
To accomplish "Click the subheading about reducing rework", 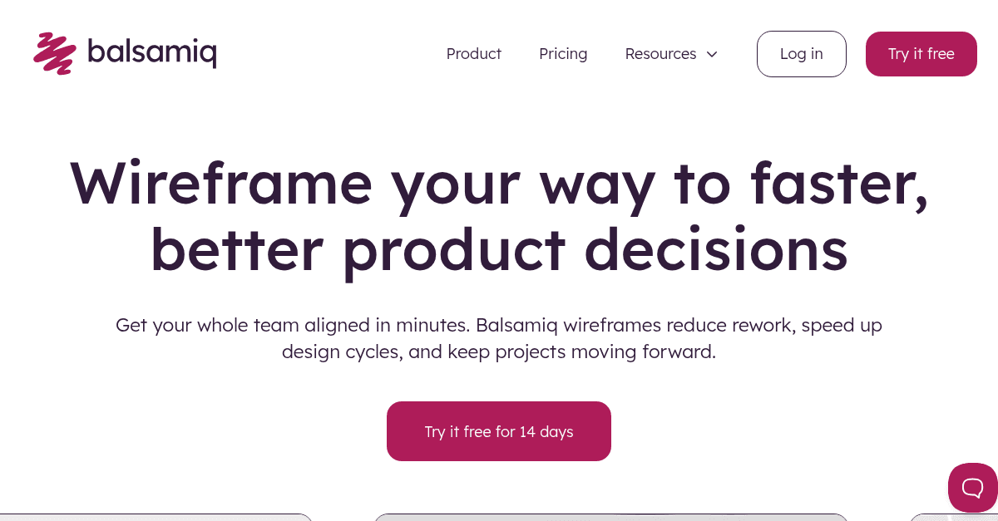I will 499,338.
